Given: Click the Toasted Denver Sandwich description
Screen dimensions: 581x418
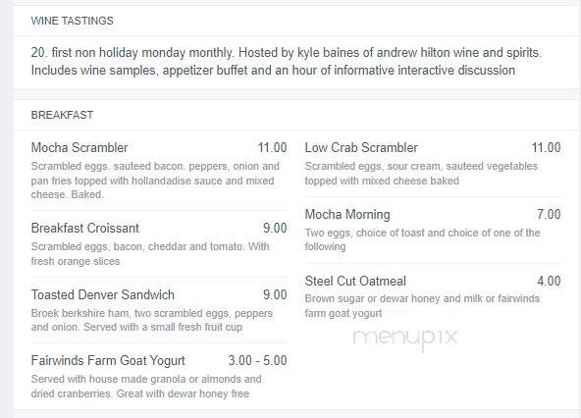Looking at the screenshot, I should coord(152,320).
